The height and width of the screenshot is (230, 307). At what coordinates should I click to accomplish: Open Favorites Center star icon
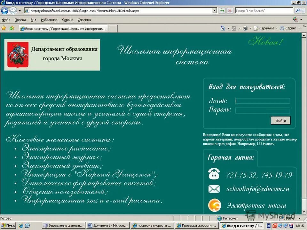4,28
